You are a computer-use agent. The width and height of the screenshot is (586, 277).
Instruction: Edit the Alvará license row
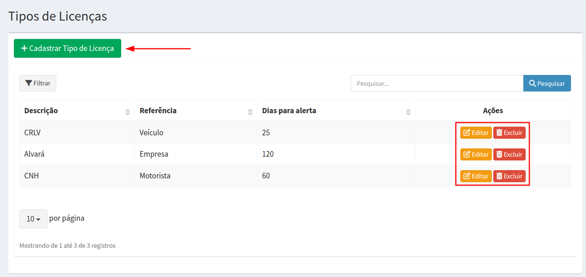coord(476,154)
